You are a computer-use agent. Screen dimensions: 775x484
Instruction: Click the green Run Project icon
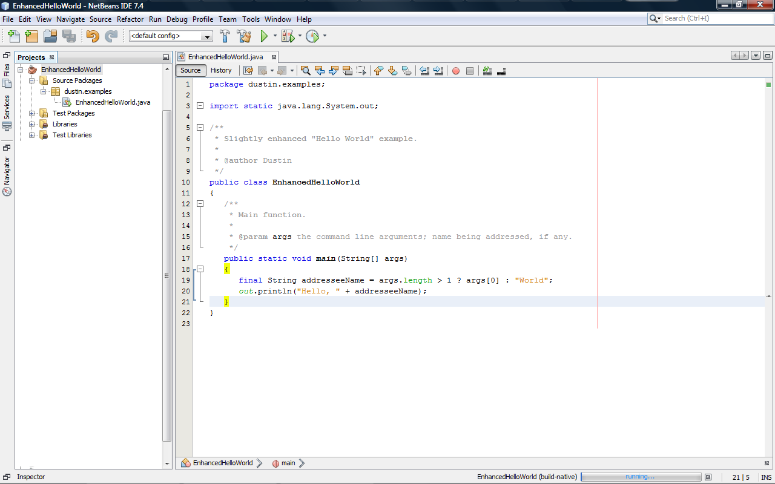[264, 36]
